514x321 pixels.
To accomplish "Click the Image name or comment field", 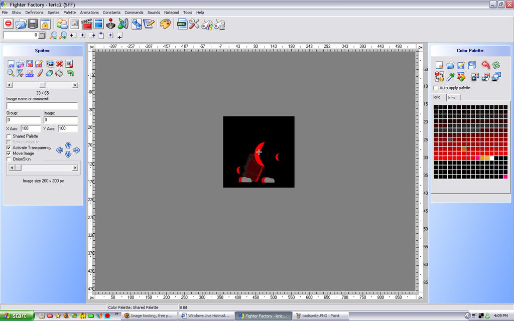I will (42, 106).
